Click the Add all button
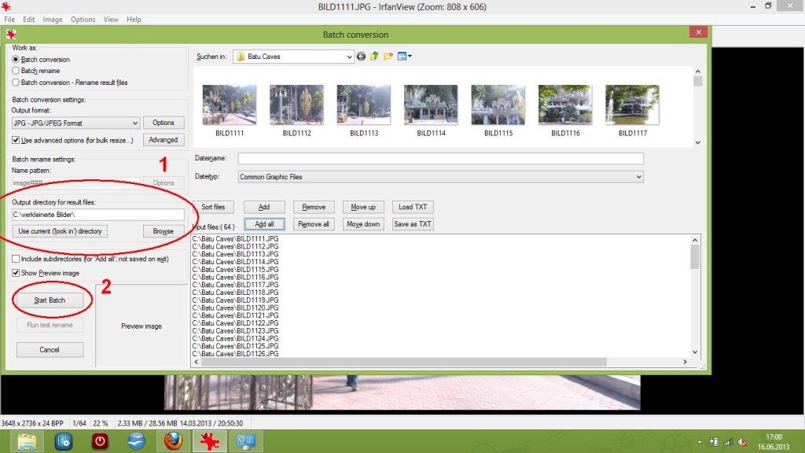The width and height of the screenshot is (805, 453). tap(264, 224)
